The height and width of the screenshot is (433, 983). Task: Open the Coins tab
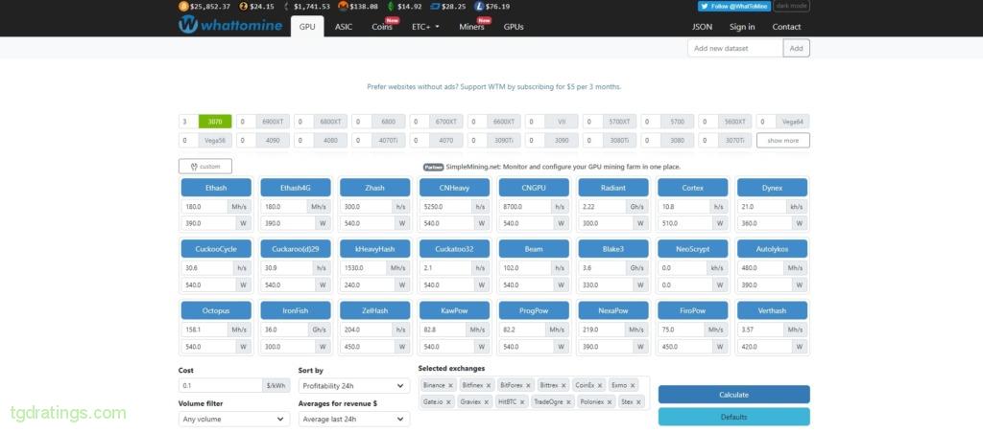[x=382, y=27]
